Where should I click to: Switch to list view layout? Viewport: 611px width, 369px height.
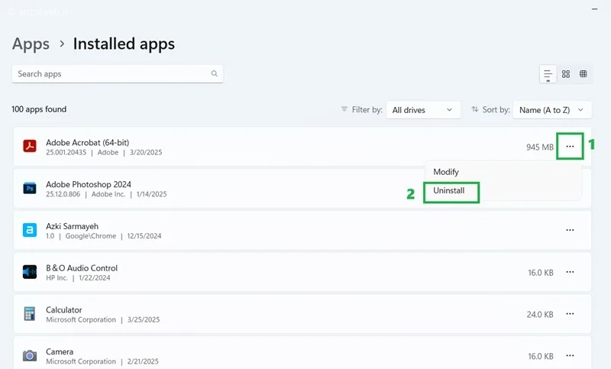pyautogui.click(x=548, y=74)
